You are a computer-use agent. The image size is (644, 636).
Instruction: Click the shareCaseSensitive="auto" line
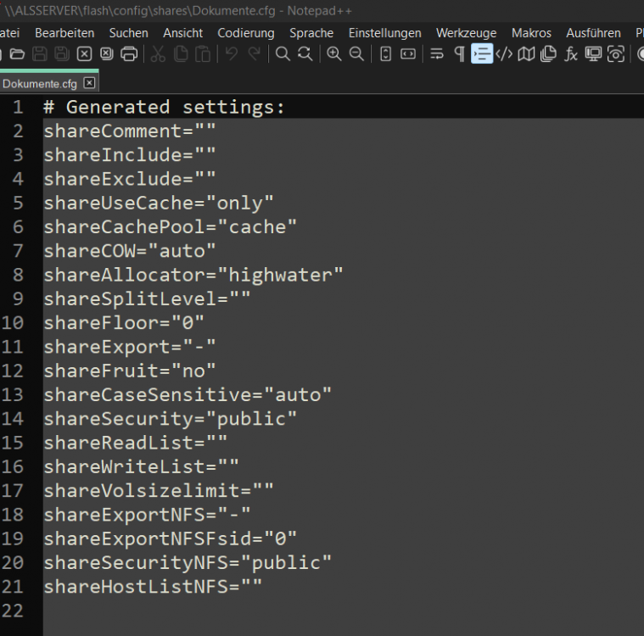coord(188,394)
